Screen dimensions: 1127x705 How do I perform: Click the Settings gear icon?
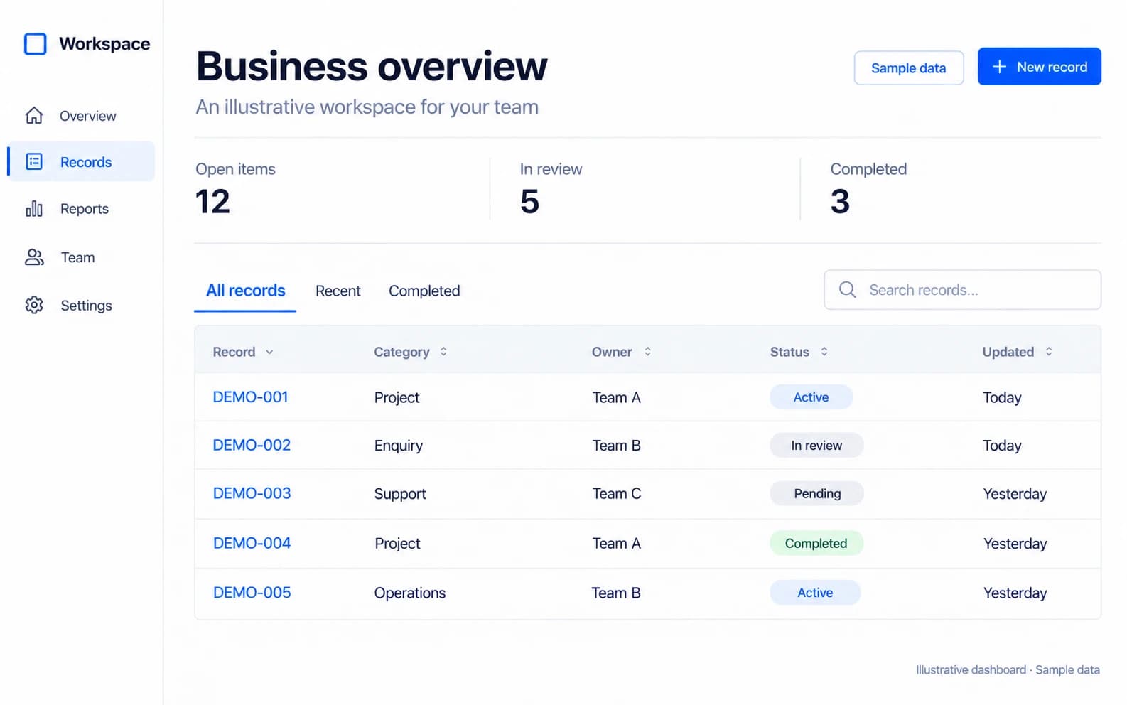click(34, 305)
